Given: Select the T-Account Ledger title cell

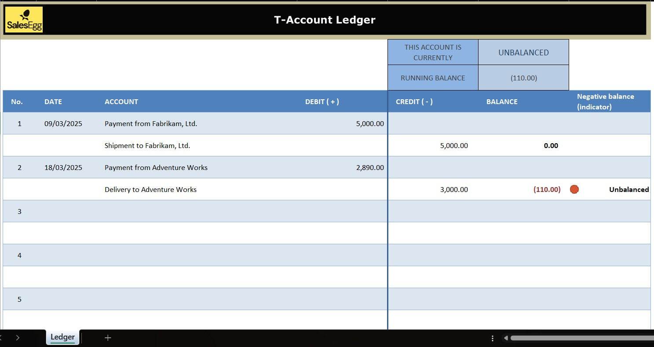Looking at the screenshot, I should point(325,20).
